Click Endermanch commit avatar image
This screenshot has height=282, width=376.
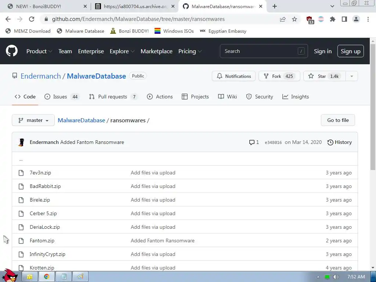21,142
